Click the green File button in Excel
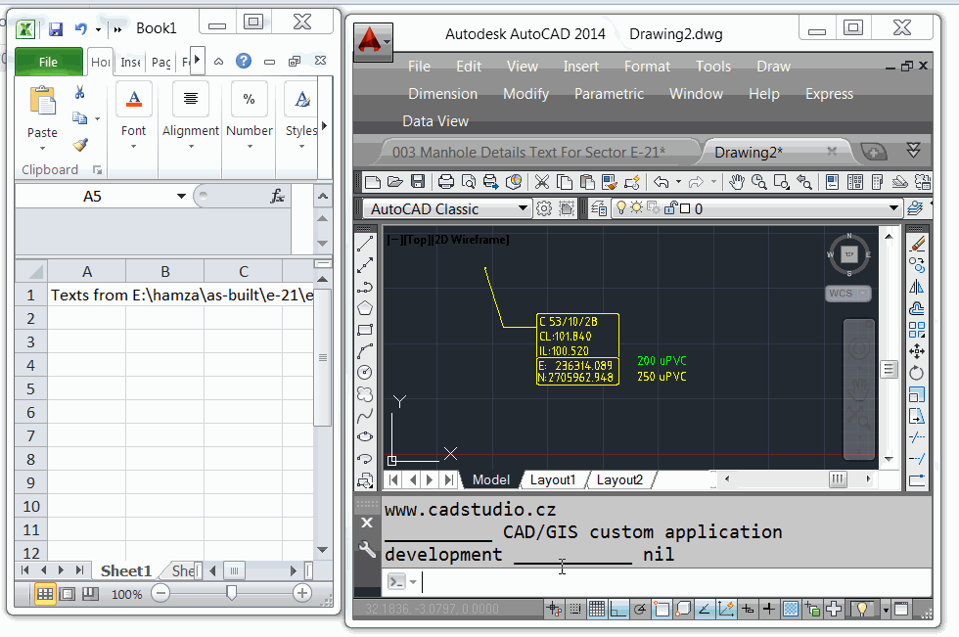The width and height of the screenshot is (959, 637). coord(48,62)
